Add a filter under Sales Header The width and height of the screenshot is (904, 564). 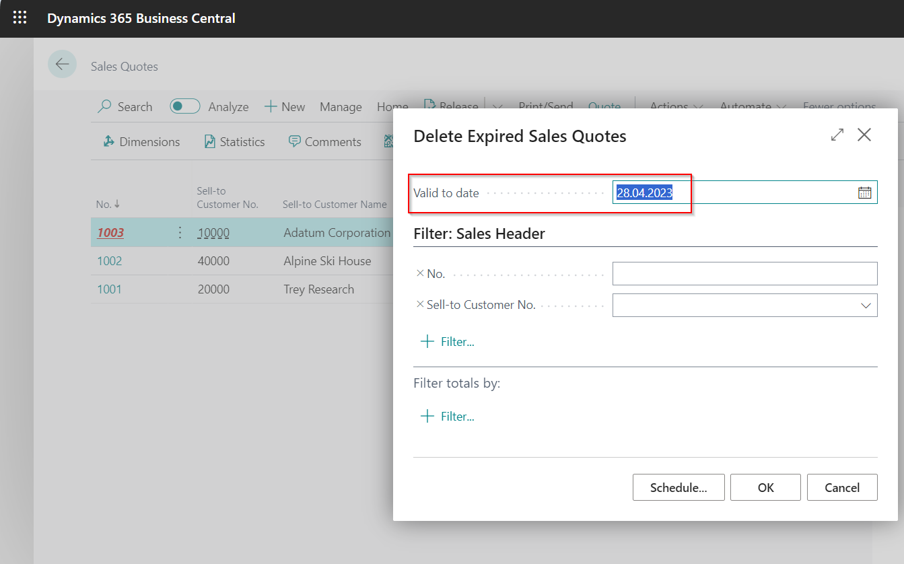click(x=447, y=342)
